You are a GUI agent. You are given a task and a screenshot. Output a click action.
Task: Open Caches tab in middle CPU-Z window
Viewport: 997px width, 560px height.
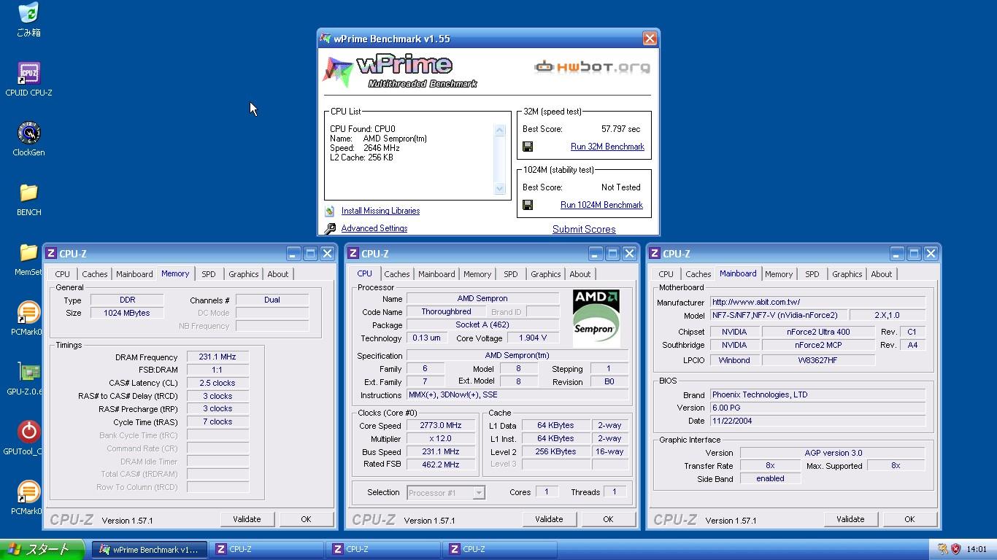click(x=396, y=274)
